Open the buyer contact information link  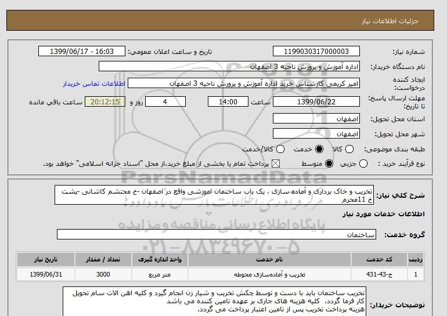pos(94,83)
